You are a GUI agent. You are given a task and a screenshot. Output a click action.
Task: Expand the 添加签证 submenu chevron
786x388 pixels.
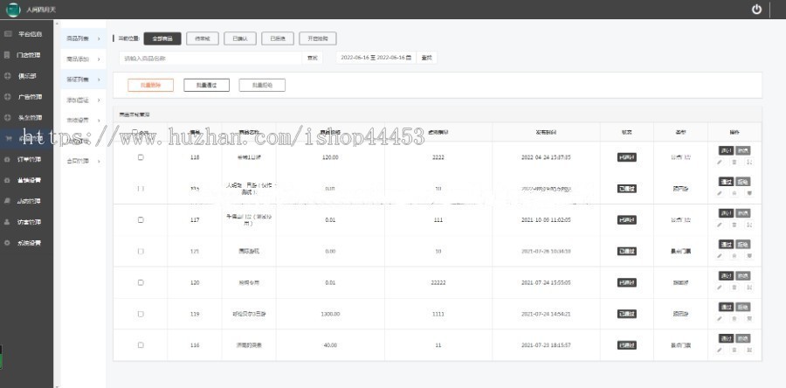[99, 100]
